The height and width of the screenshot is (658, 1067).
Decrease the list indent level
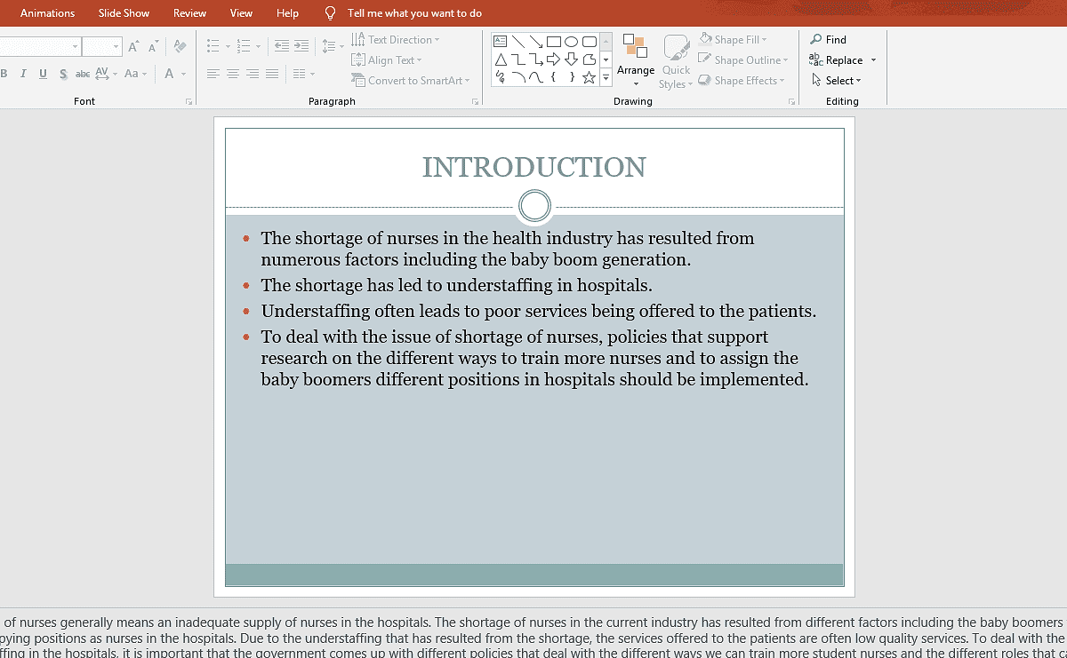281,46
